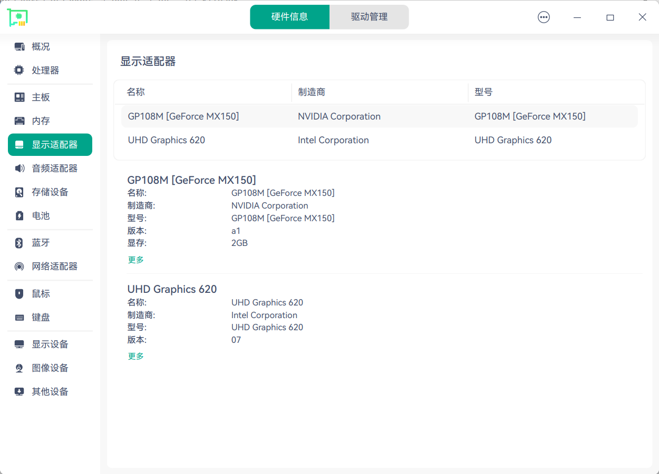Click the 型号 column header
659x474 pixels.
pyautogui.click(x=483, y=92)
